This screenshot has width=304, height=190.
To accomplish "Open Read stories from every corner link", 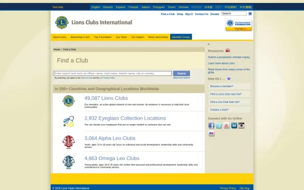I will coord(229,71).
